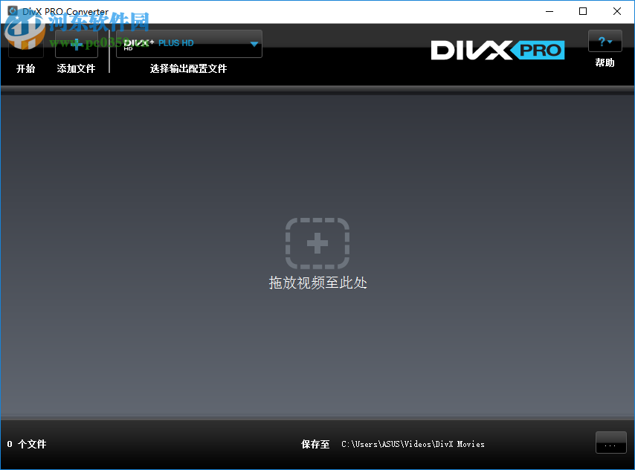Click the save path C:\Users\ASUS\Videos\DivX Movies
This screenshot has height=470, width=635.
pyautogui.click(x=412, y=444)
